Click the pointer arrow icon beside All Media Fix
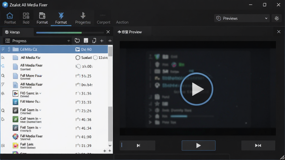 point(3,57)
